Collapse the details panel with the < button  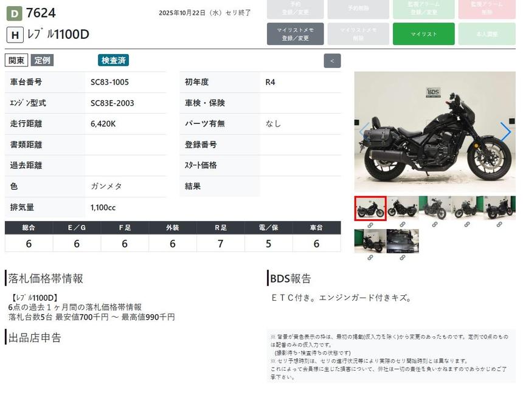click(332, 61)
